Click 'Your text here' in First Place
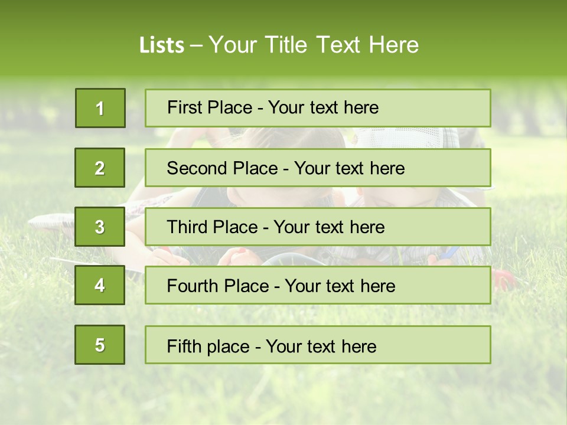 coord(323,107)
